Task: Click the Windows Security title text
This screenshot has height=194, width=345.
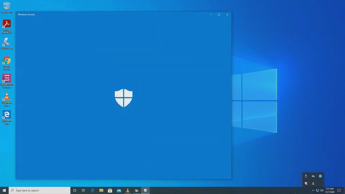Action: pos(26,15)
